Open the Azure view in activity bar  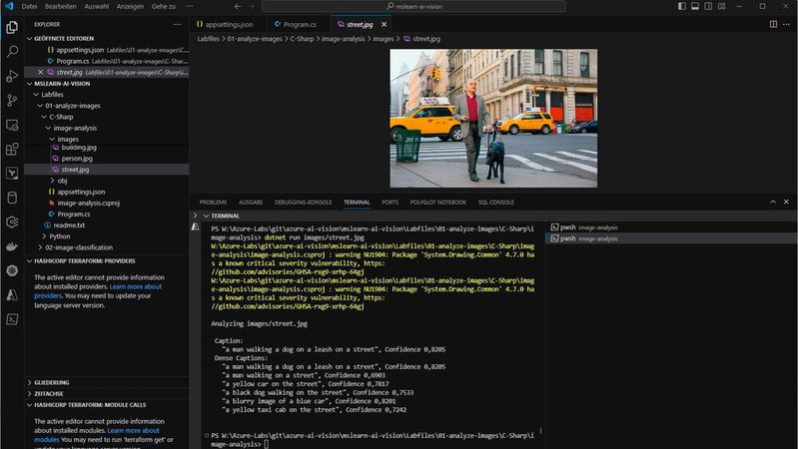(x=12, y=295)
